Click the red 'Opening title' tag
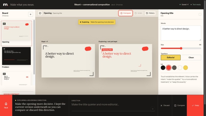 [107, 50]
